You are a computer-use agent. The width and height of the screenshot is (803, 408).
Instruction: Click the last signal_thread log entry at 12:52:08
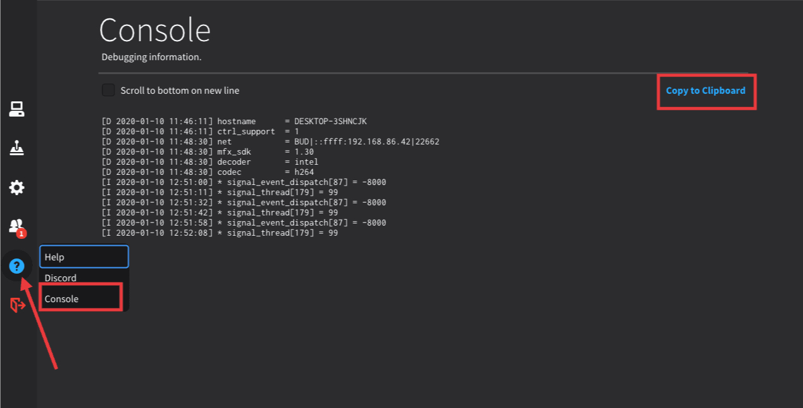click(x=219, y=233)
